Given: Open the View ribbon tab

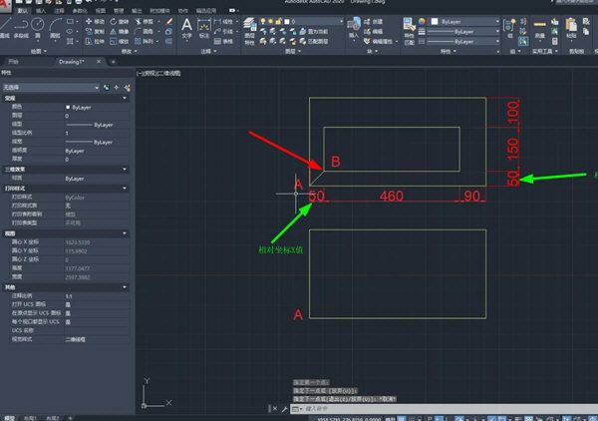Looking at the screenshot, I should click(x=101, y=11).
